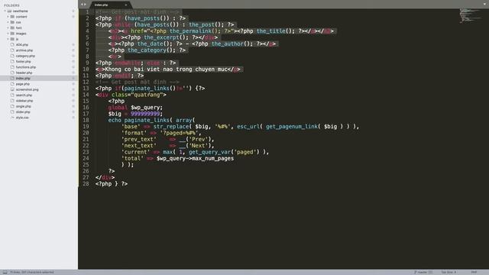This screenshot has height=275, width=489.
Task: Click the previous tab arrow
Action: [x=82, y=5]
